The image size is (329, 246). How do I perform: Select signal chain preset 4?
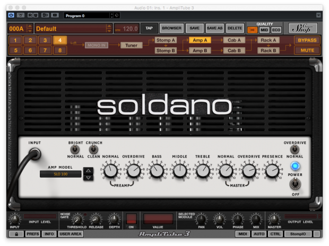[60, 40]
